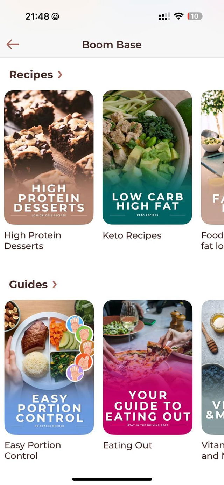Select the Eating Out caption
224x485 pixels.
pos(128,445)
